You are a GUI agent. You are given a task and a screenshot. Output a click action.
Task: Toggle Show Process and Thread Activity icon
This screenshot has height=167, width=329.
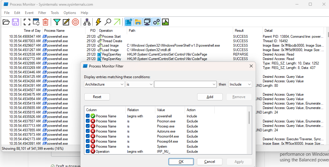[x=156, y=22]
